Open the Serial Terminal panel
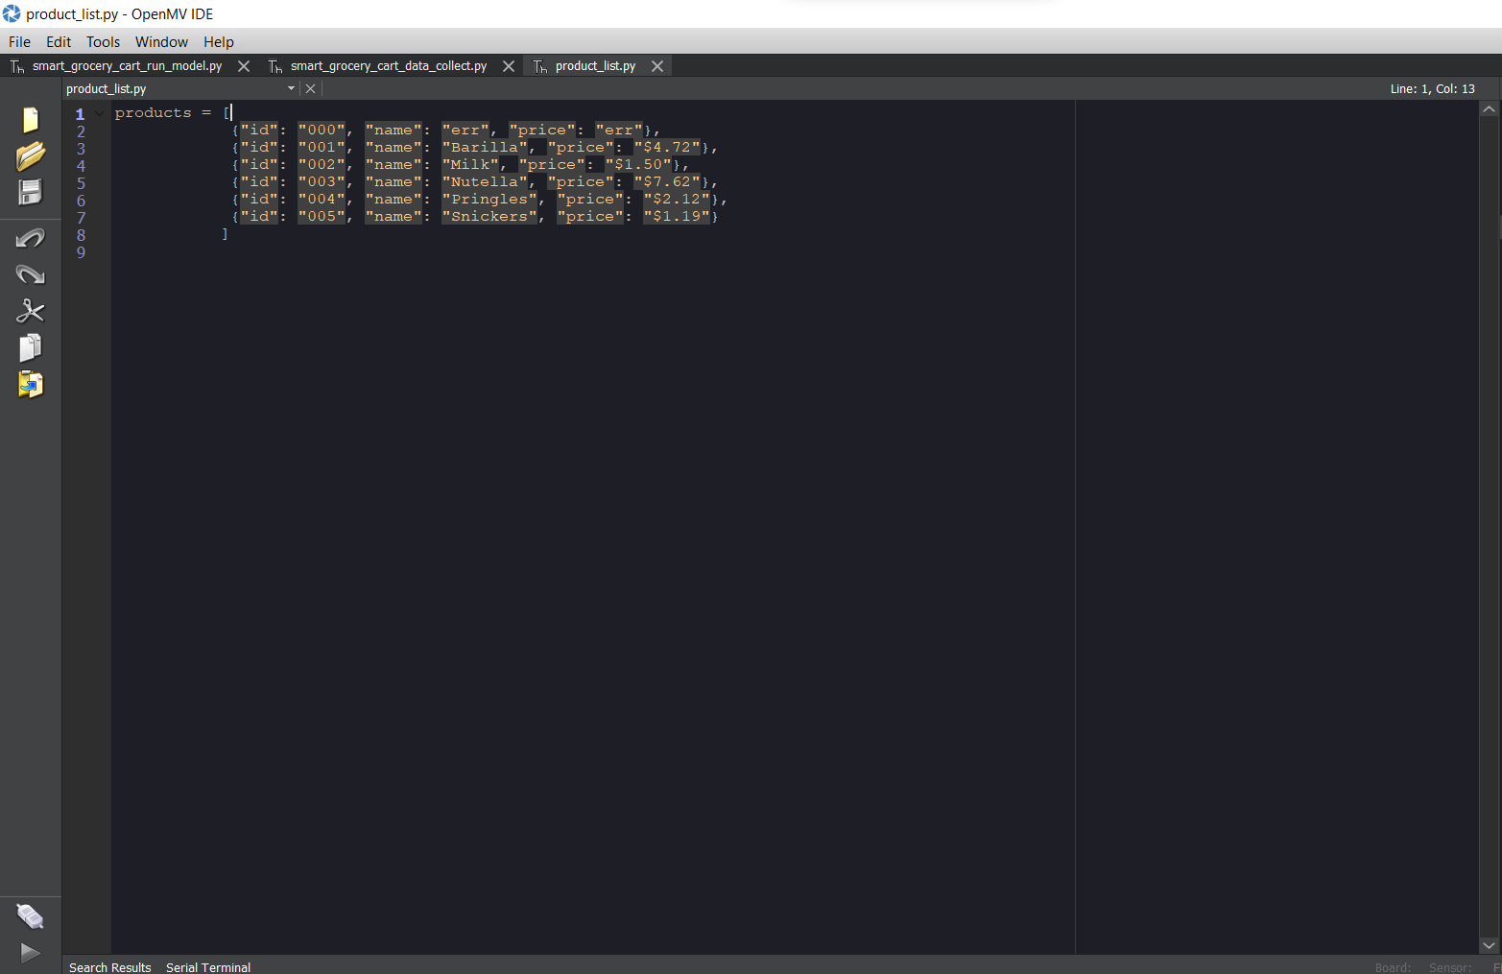The image size is (1502, 974). [207, 966]
